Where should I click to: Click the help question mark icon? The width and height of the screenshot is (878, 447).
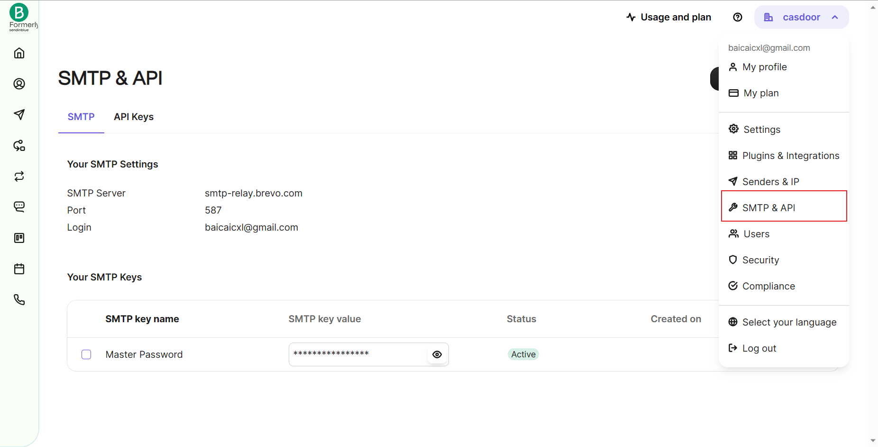(x=737, y=17)
